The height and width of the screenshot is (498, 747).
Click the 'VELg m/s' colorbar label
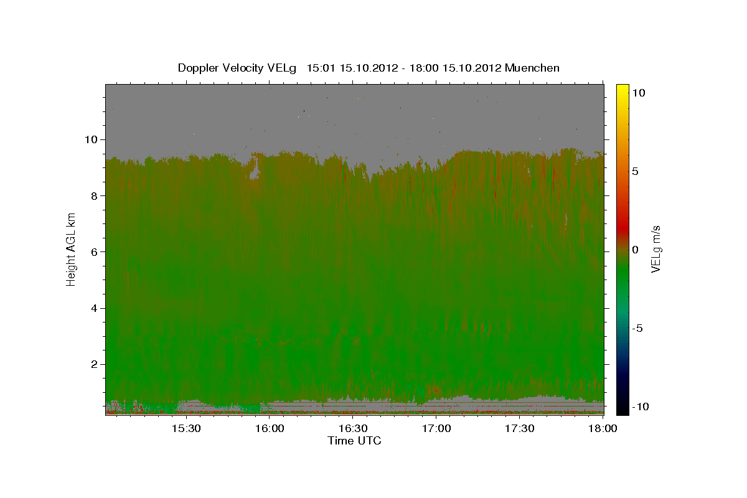tap(655, 249)
